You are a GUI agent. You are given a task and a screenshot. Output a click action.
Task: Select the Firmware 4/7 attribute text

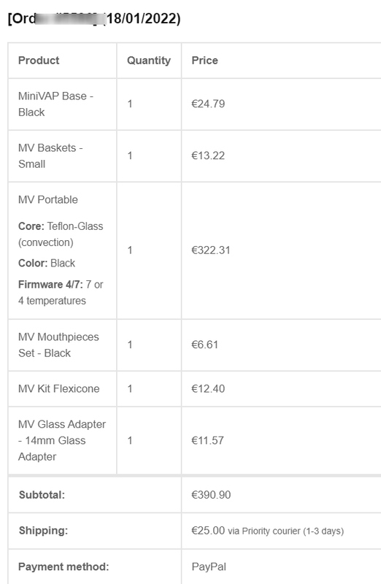tap(61, 293)
